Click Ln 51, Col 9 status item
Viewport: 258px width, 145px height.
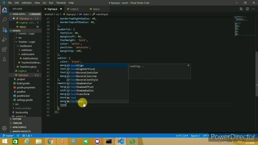[182, 136]
